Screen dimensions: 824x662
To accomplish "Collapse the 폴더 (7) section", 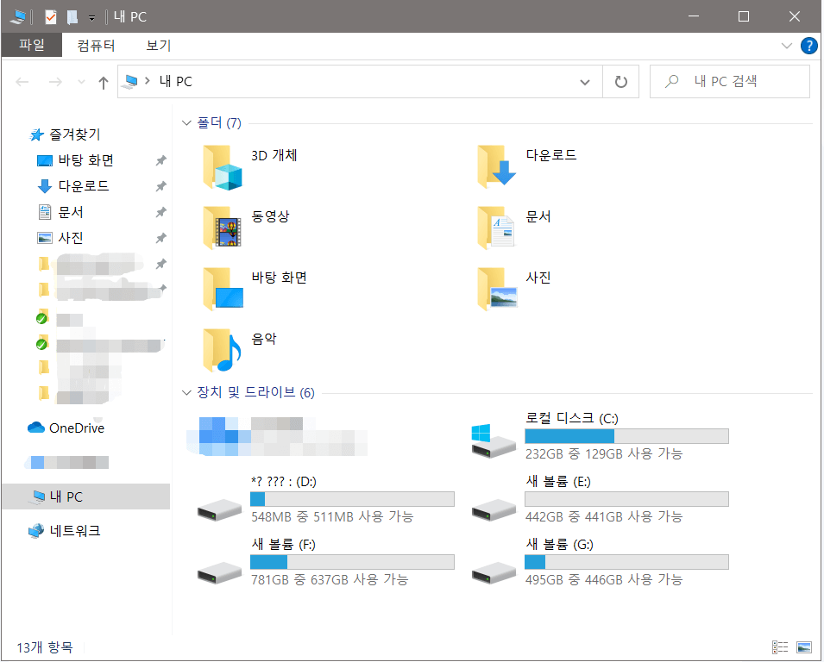I will [x=186, y=122].
